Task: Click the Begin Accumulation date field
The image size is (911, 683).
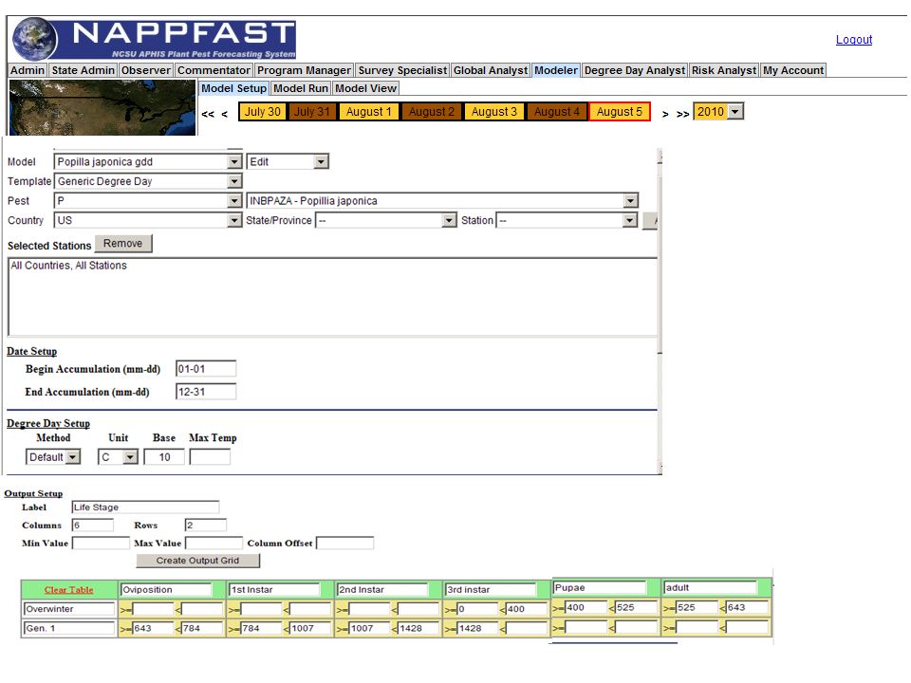Action: pyautogui.click(x=206, y=369)
